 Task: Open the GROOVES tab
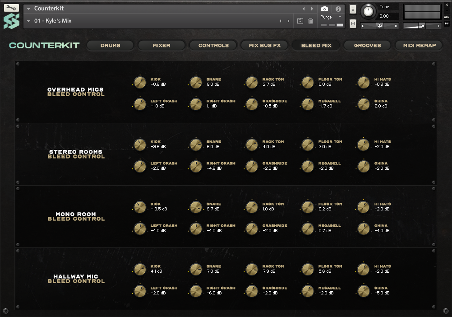pyautogui.click(x=367, y=45)
